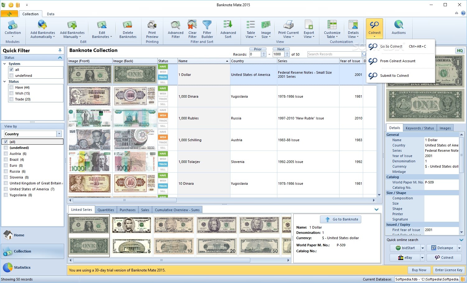
Task: Click the Buy Now button
Action: (x=419, y=270)
